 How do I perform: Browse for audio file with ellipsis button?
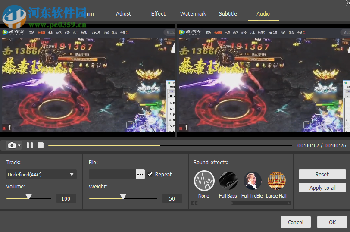140,174
